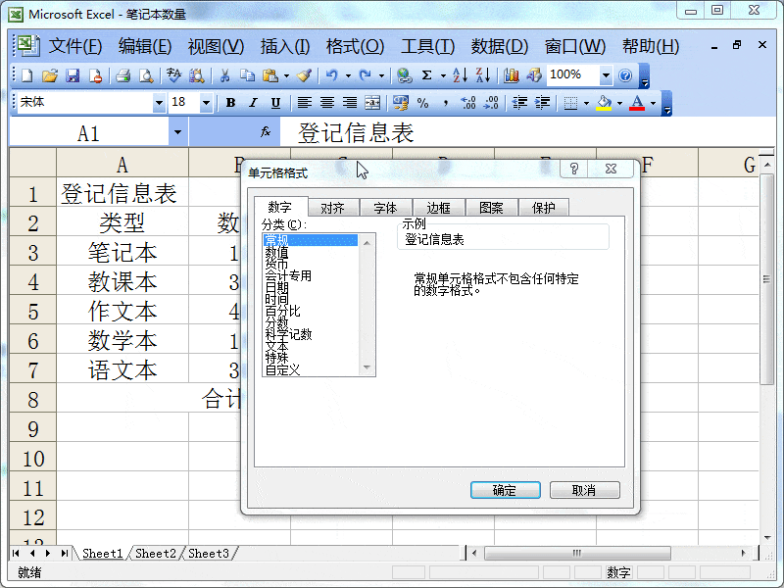Toggle bold formatting
The image size is (784, 588).
point(231,102)
